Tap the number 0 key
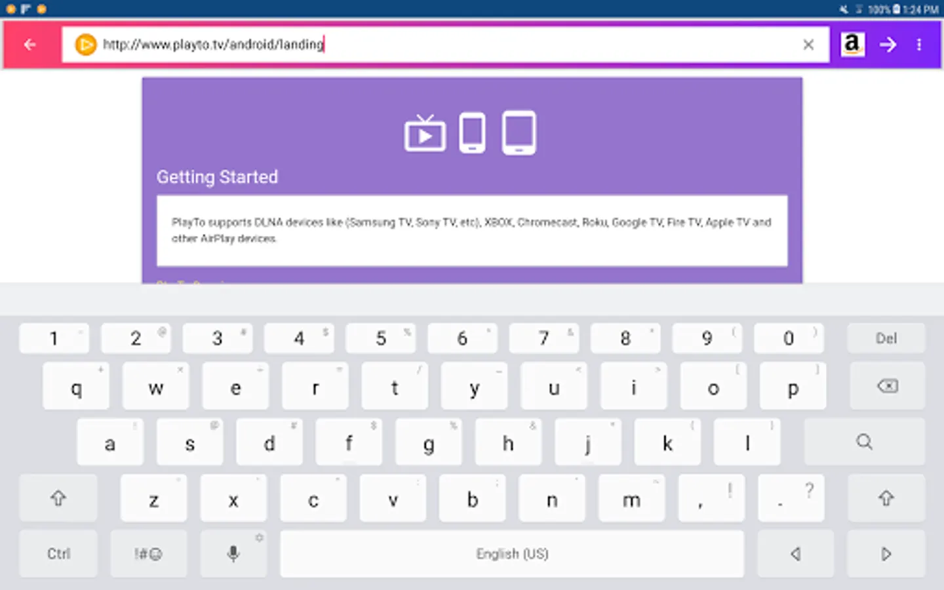The height and width of the screenshot is (590, 944). pyautogui.click(x=789, y=338)
